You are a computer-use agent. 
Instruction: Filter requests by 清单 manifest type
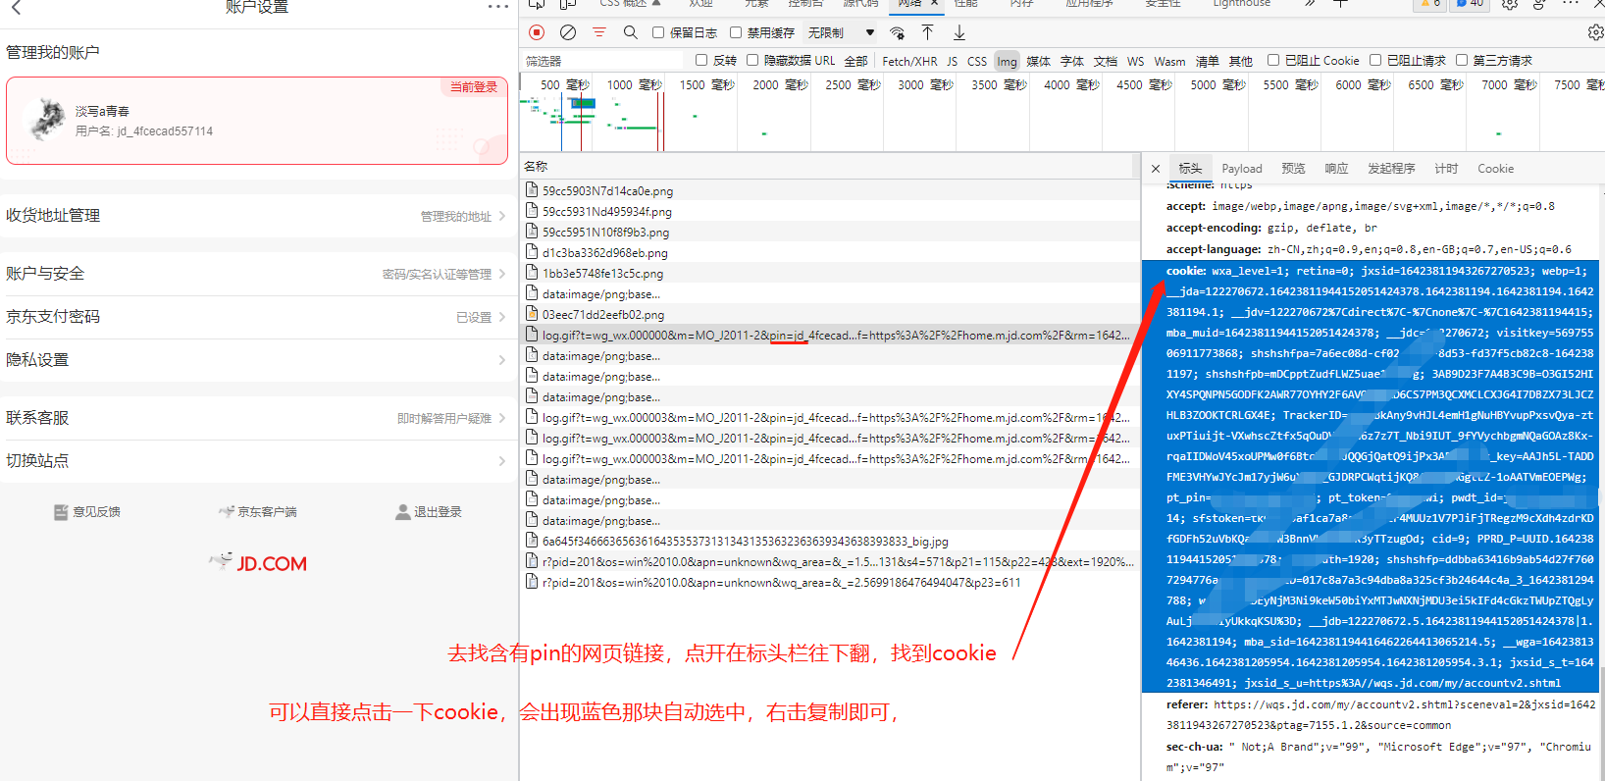click(1208, 61)
